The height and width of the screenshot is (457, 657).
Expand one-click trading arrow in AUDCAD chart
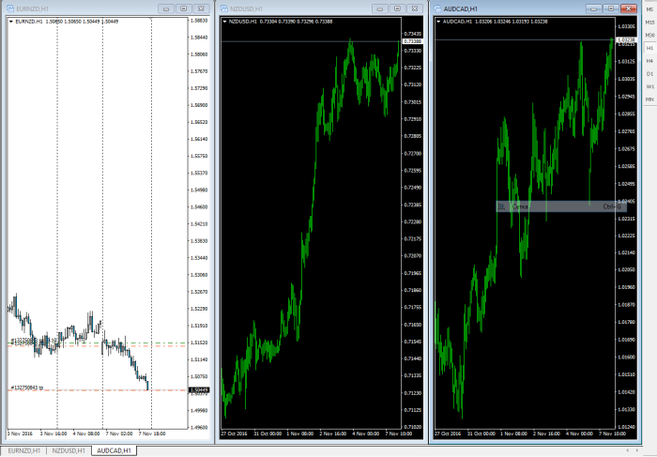(x=438, y=22)
